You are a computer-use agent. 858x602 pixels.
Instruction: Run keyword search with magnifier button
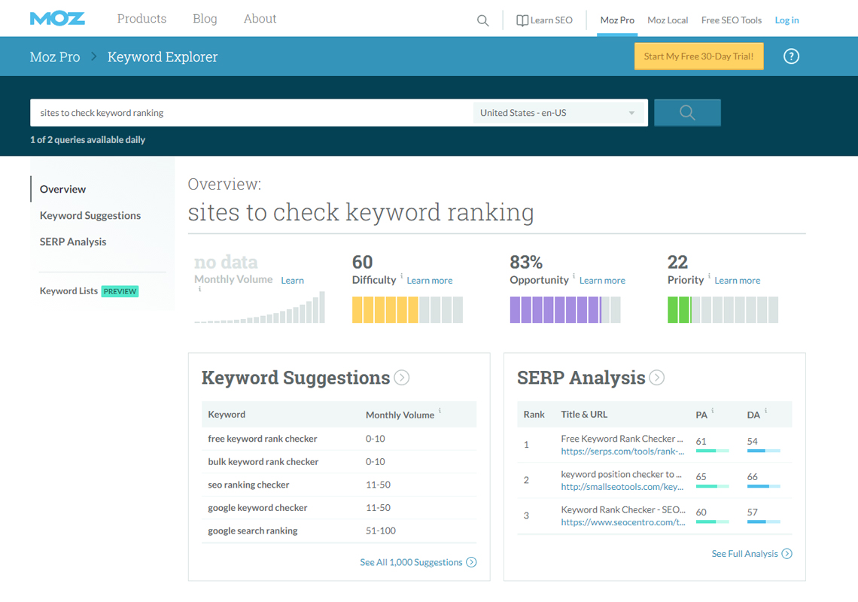687,113
